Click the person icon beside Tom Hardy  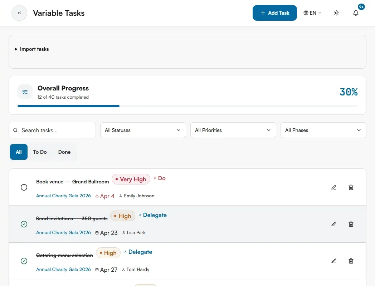click(123, 270)
